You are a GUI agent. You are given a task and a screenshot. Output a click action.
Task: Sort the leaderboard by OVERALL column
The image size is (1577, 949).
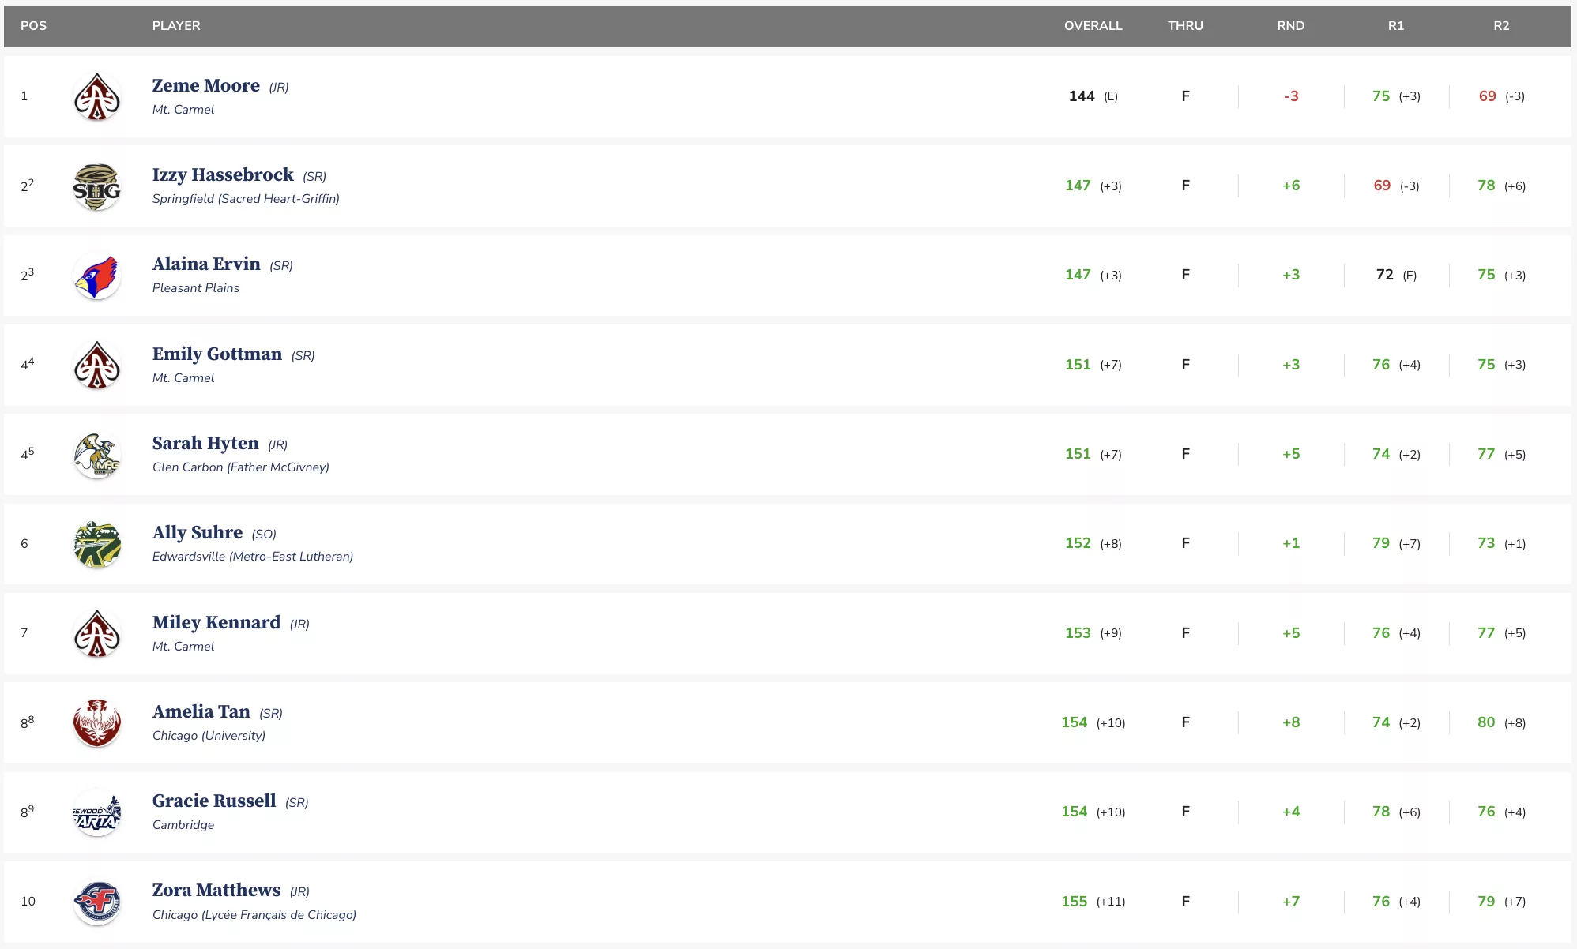pyautogui.click(x=1093, y=25)
